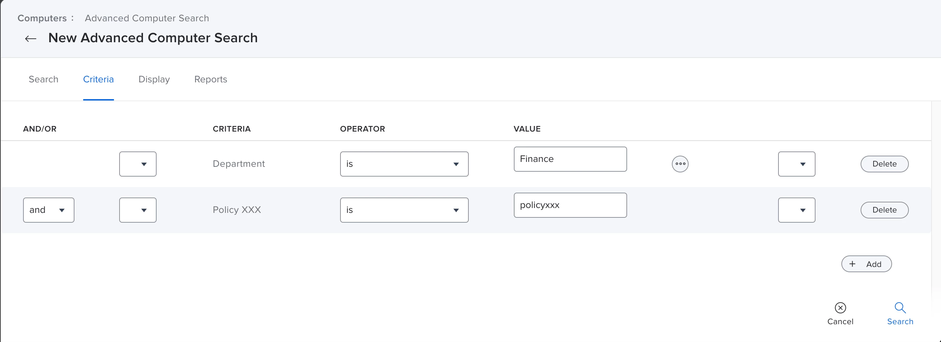Open the opening-parenthesis dropdown for Policy XXX row
The width and height of the screenshot is (941, 342).
[x=138, y=210]
